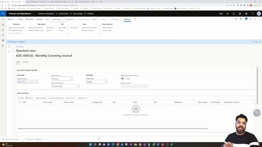
Task: Open Selection by dropdown showing Posting
Action: (62, 79)
